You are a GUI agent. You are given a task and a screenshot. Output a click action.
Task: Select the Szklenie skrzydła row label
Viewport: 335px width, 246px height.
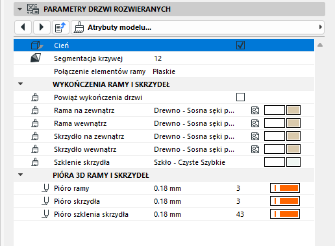[x=82, y=162]
